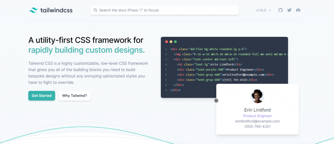The image size is (334, 144).
Task: Open the GitHub icon link
Action: [281, 10]
